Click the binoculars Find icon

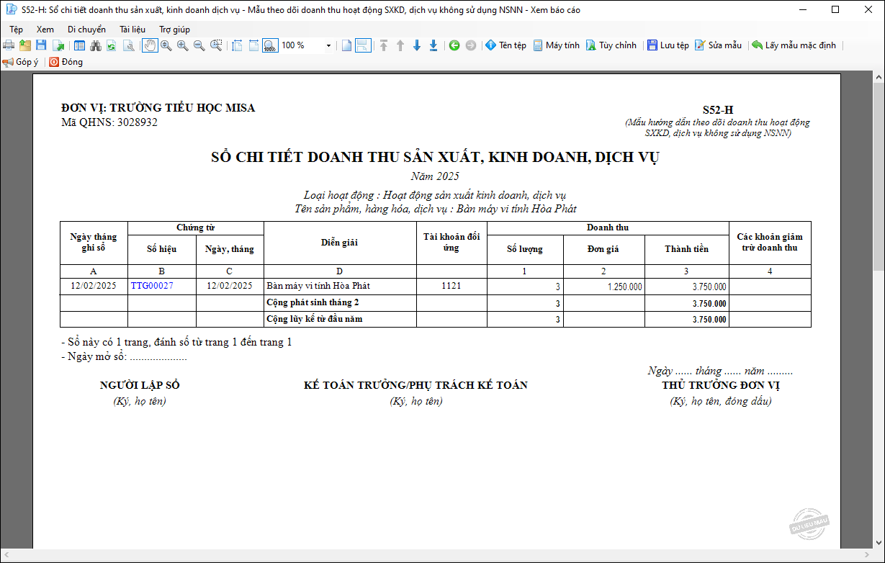click(96, 45)
